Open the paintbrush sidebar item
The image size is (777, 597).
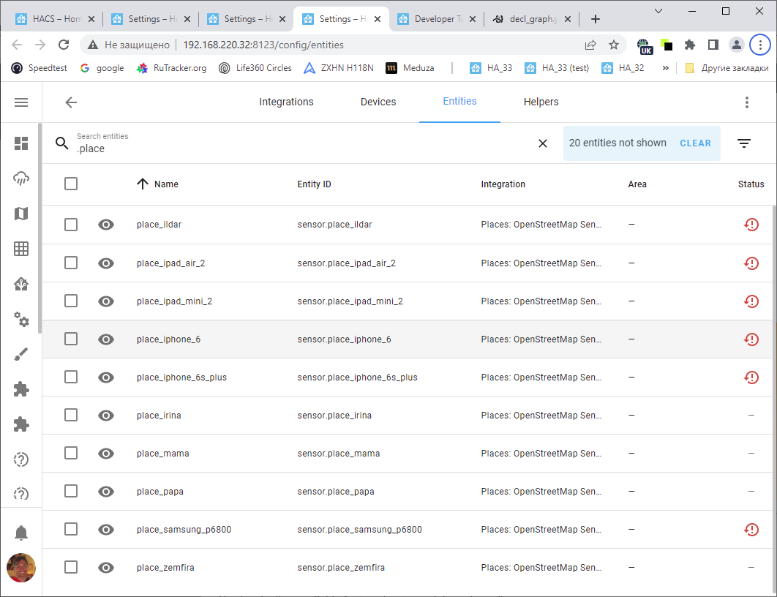[x=20, y=354]
